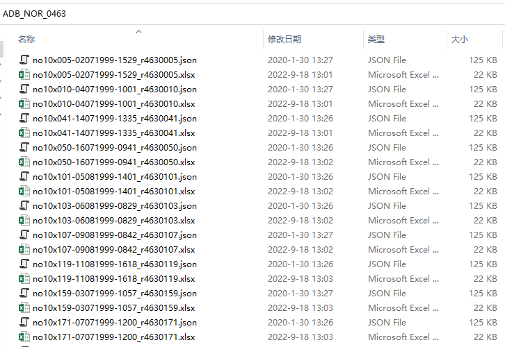
Task: Click date 2020-1-30 13:26 of no10x119 json row
Action: point(300,264)
